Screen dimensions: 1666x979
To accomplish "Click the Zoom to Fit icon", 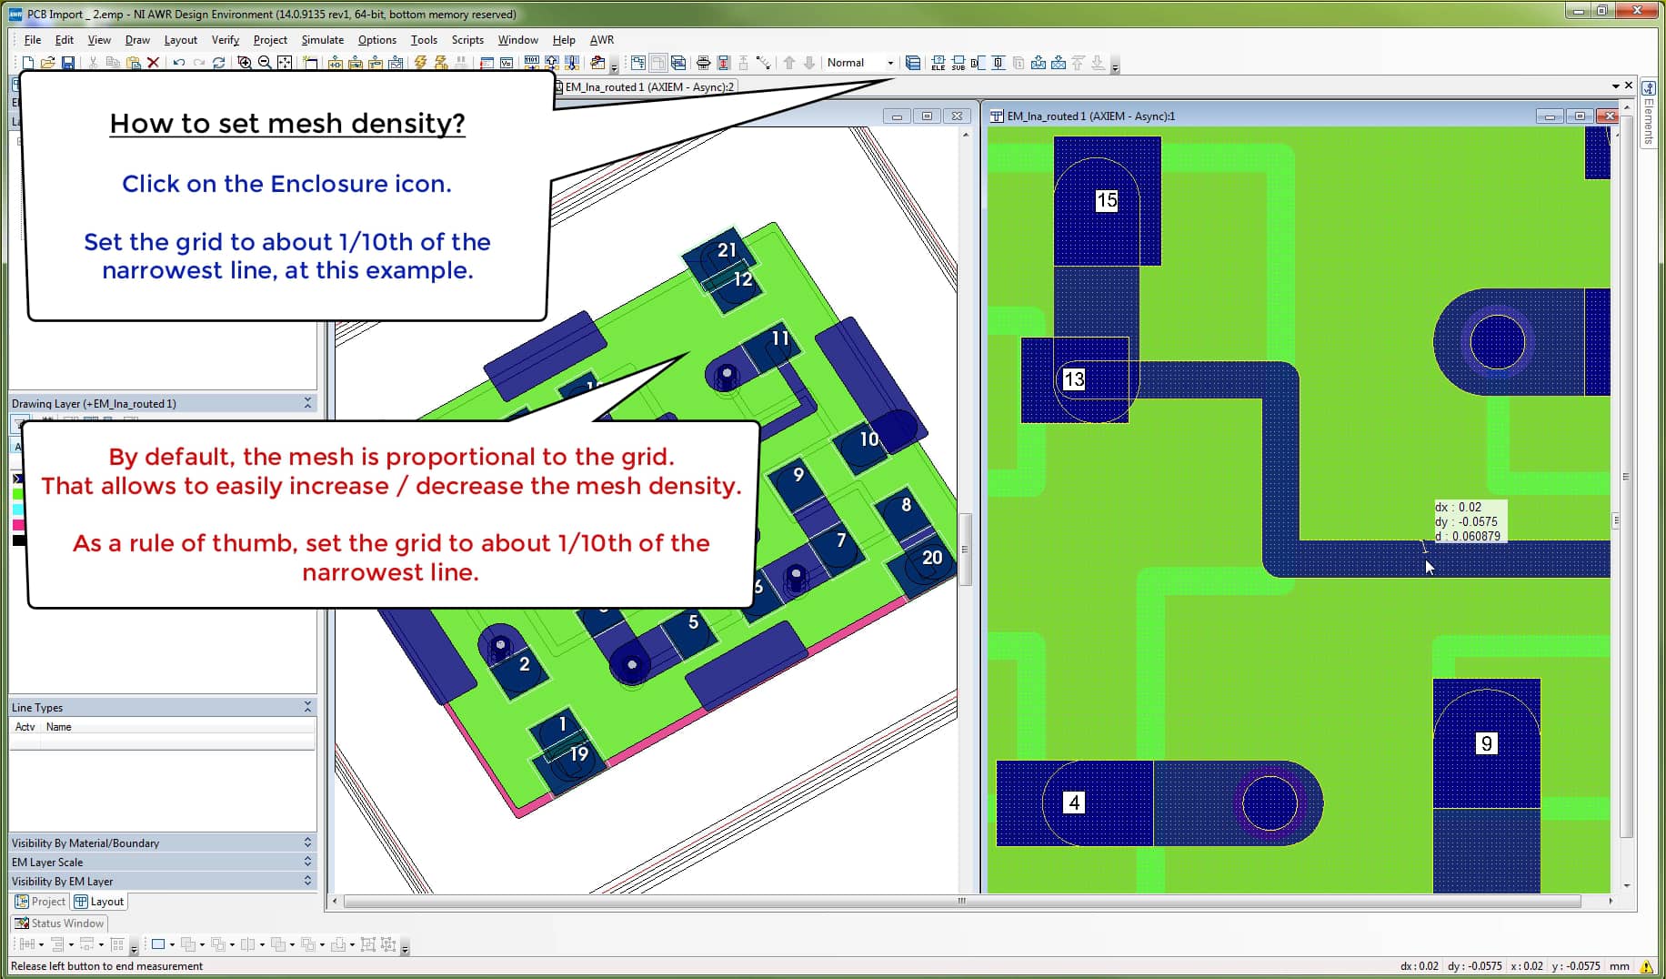I will click(x=284, y=64).
